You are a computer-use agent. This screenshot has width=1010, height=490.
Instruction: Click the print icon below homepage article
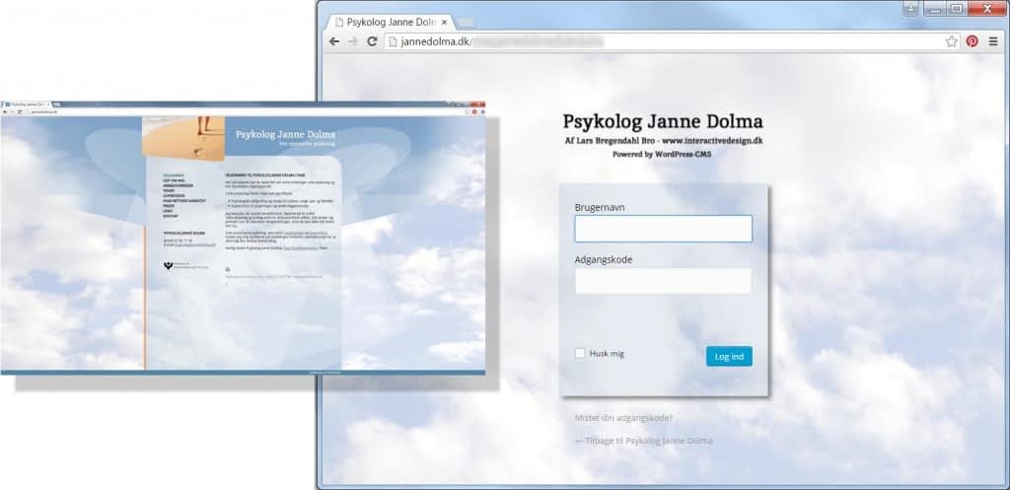click(x=228, y=269)
